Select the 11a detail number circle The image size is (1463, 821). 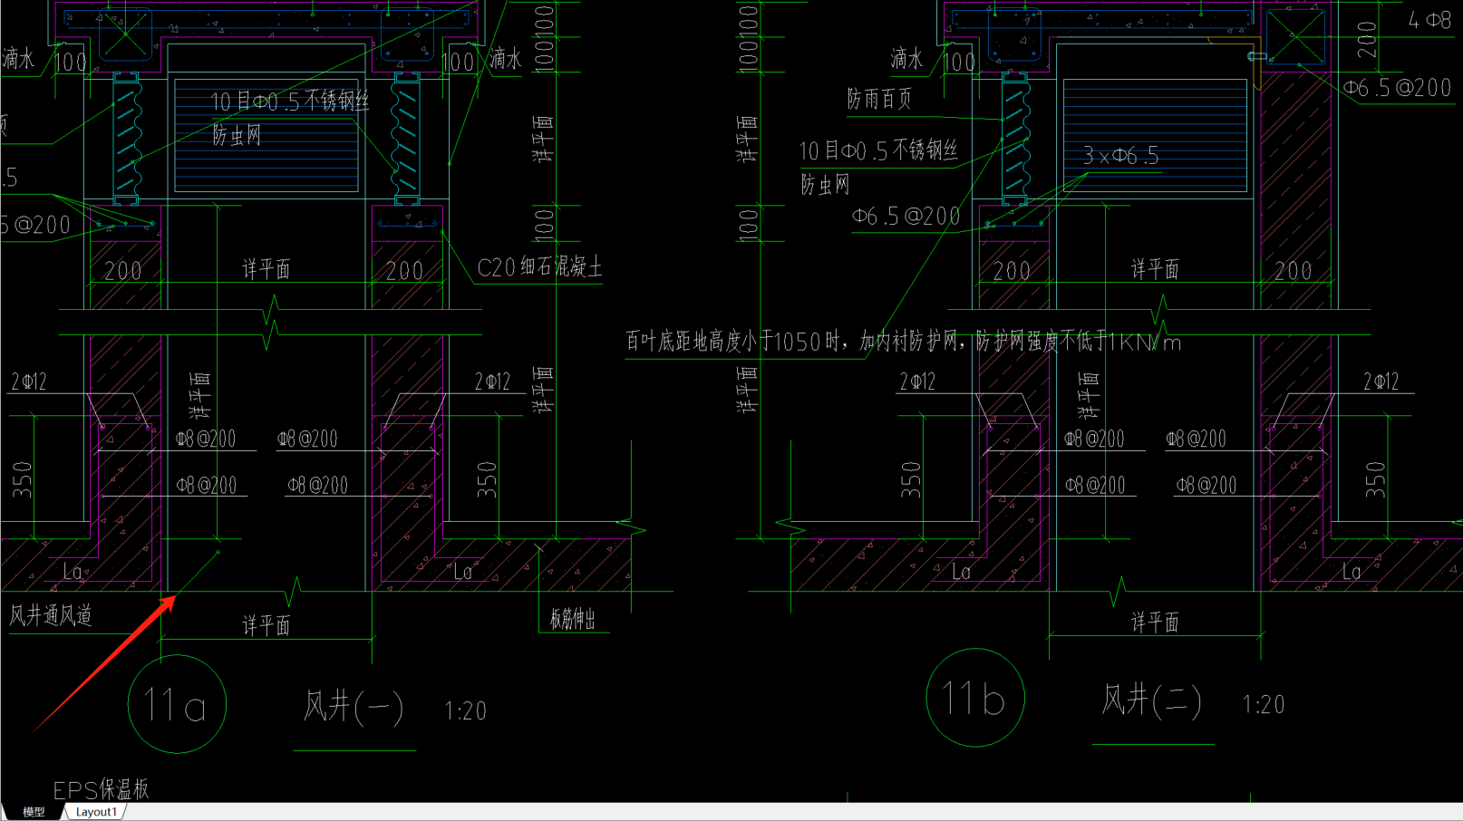tap(177, 704)
